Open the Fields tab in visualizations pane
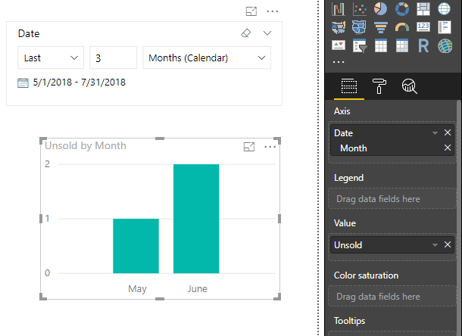This screenshot has height=336, width=462. pos(349,86)
